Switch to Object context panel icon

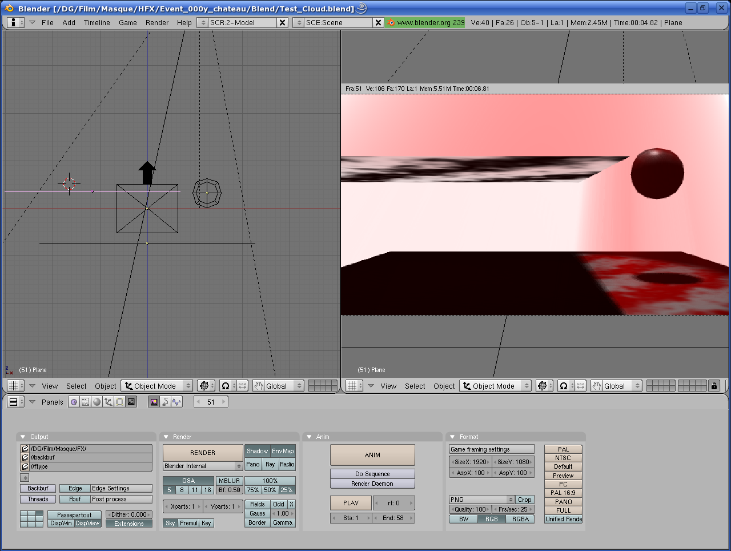[x=109, y=402]
